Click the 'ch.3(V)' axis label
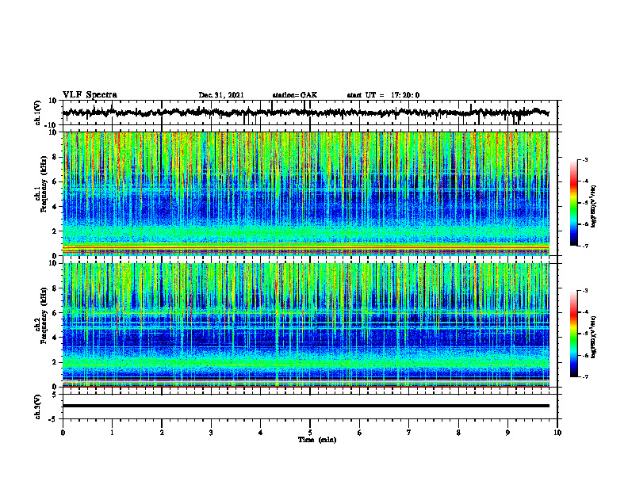Screen dimensions: 628x485 tap(38, 407)
